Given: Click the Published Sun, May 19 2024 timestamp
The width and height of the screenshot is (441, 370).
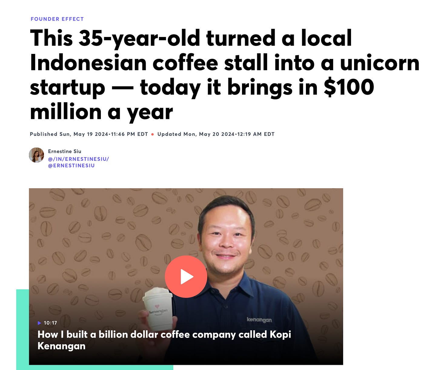Looking at the screenshot, I should 89,134.
